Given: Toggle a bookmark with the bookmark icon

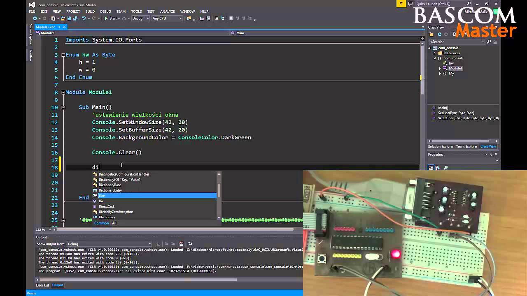Looking at the screenshot, I should point(231,18).
